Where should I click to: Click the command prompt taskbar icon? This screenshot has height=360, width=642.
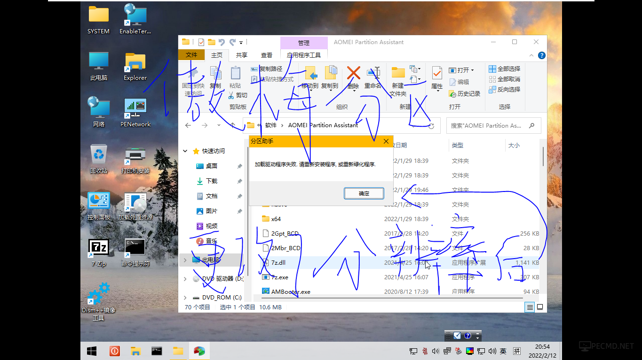click(157, 351)
